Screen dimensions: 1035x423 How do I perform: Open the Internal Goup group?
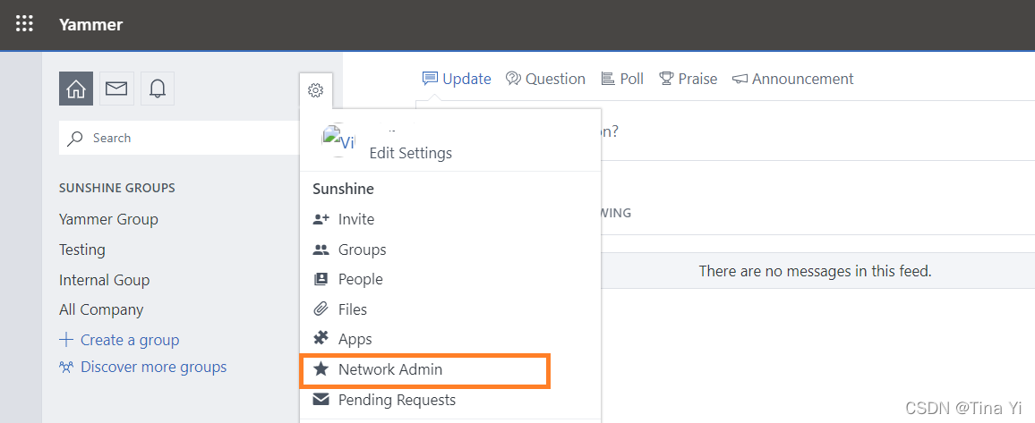coord(104,280)
